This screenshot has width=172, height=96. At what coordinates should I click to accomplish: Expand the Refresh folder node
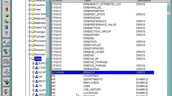[x=29, y=45]
